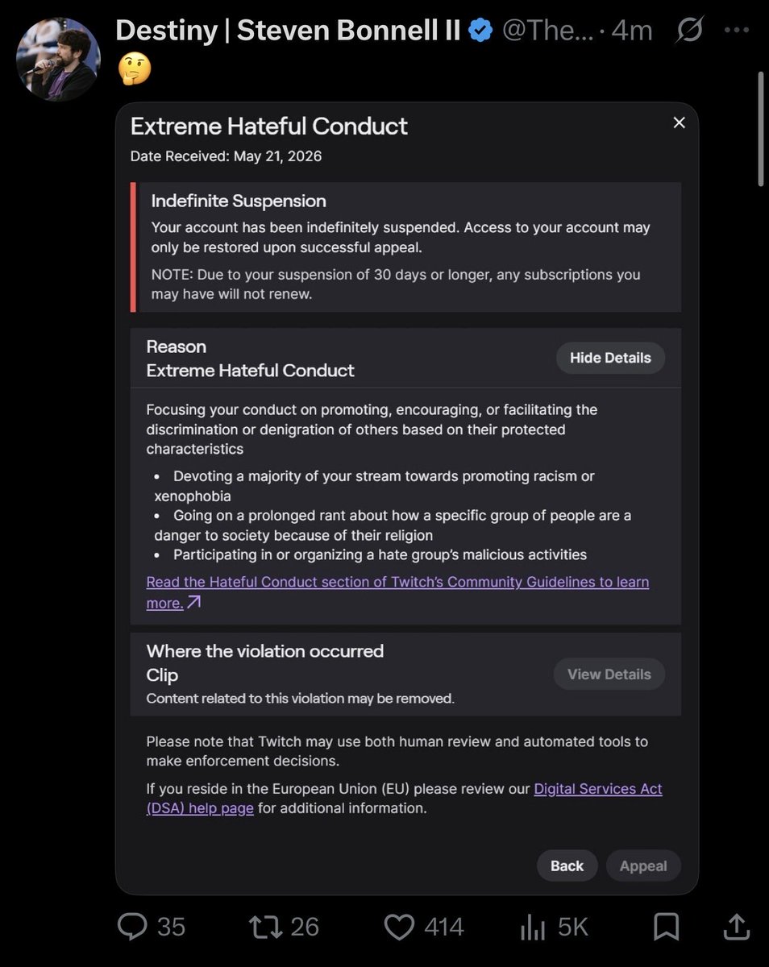Click the reply count 35

[171, 927]
